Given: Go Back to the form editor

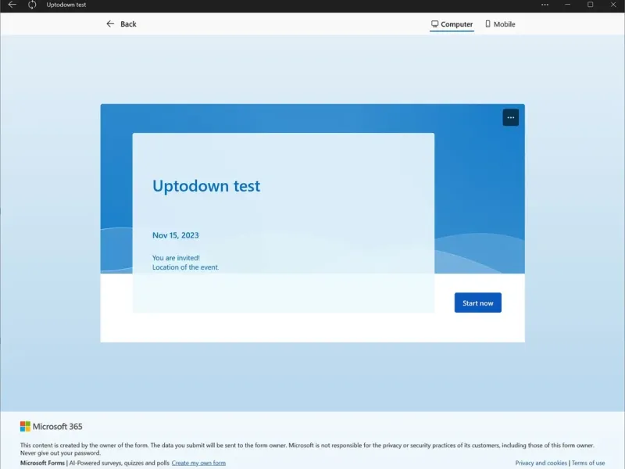Looking at the screenshot, I should (x=121, y=24).
